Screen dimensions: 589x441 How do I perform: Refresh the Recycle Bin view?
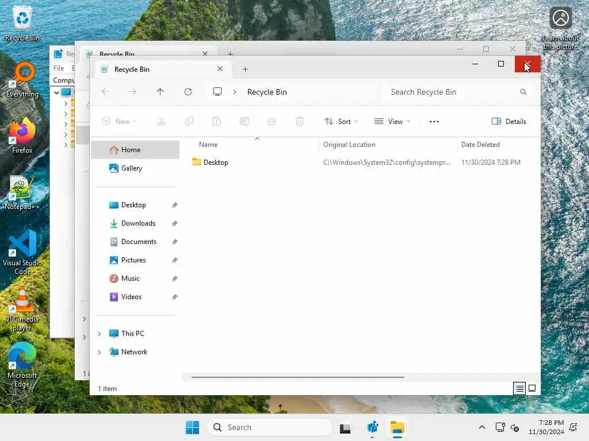[x=188, y=92]
